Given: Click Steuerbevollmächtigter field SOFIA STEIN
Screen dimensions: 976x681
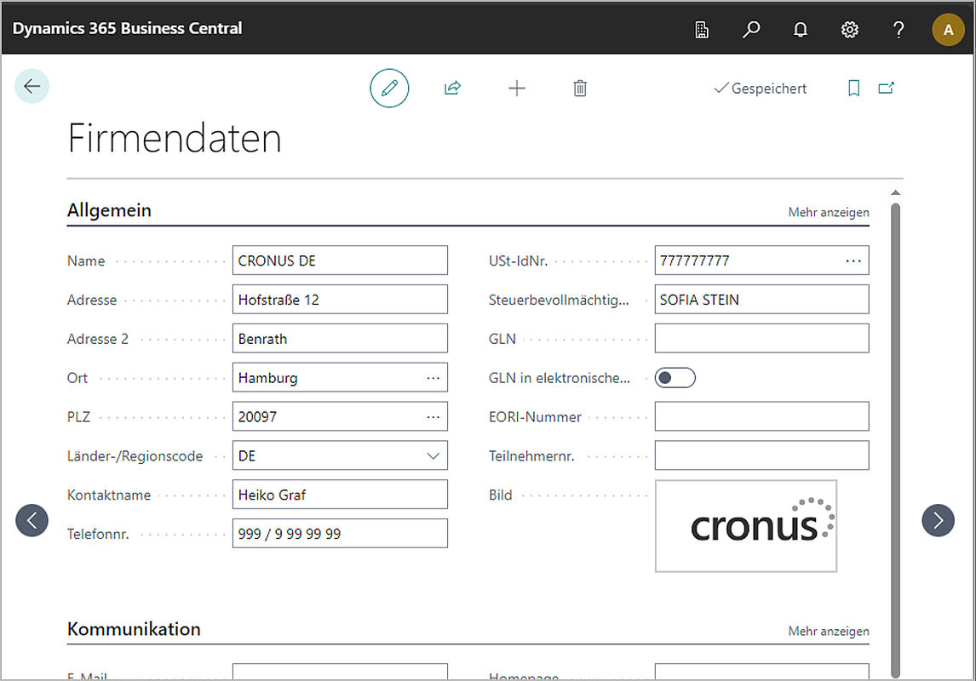Looking at the screenshot, I should point(762,300).
